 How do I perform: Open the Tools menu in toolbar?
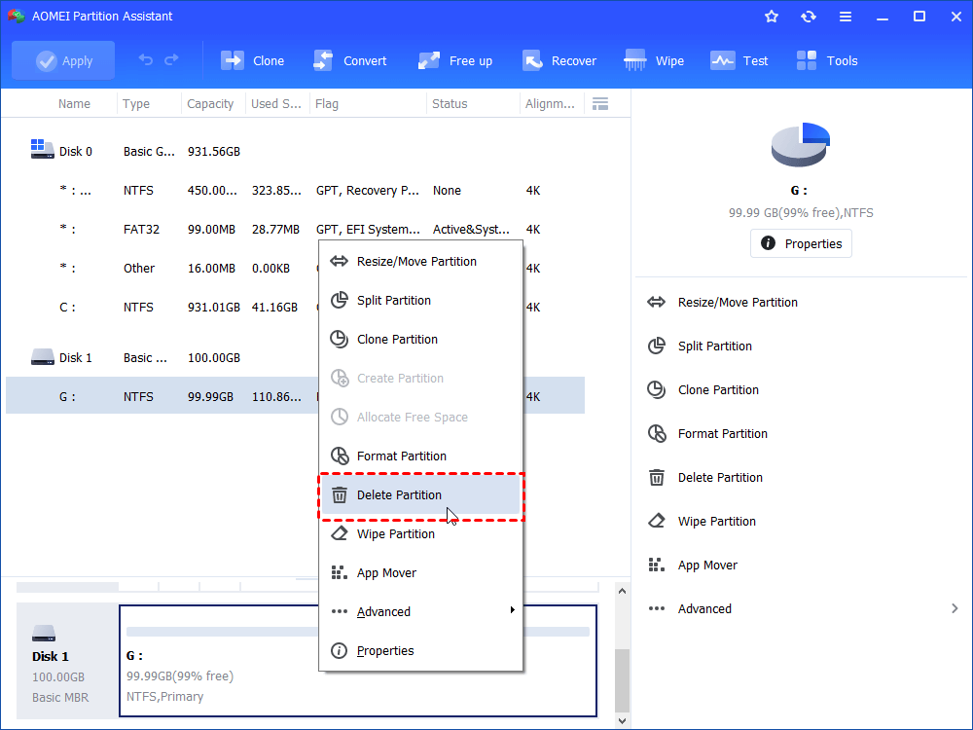pyautogui.click(x=826, y=60)
